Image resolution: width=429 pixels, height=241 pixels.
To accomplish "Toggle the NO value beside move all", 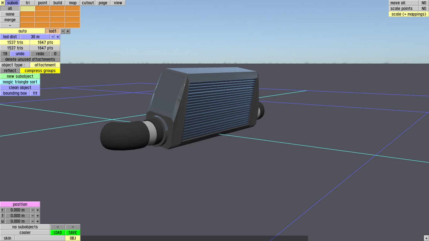I will 424,3.
